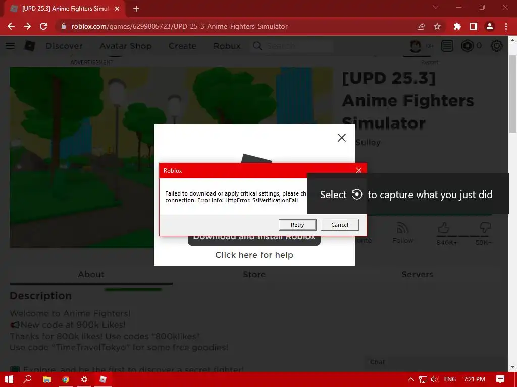517x387 pixels.
Task: Open the Create menu item
Action: [x=182, y=46]
